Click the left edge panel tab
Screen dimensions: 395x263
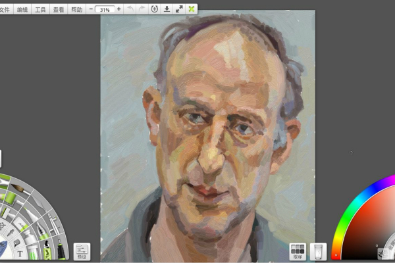click(1, 158)
